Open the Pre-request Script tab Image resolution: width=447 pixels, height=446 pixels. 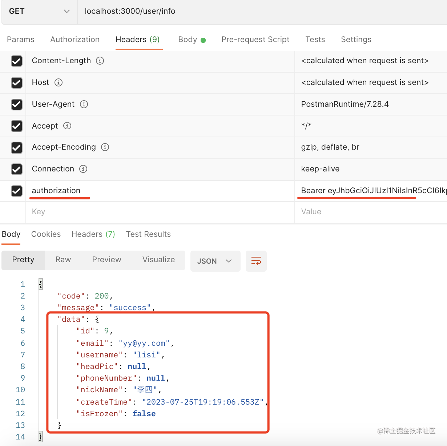pyautogui.click(x=255, y=40)
